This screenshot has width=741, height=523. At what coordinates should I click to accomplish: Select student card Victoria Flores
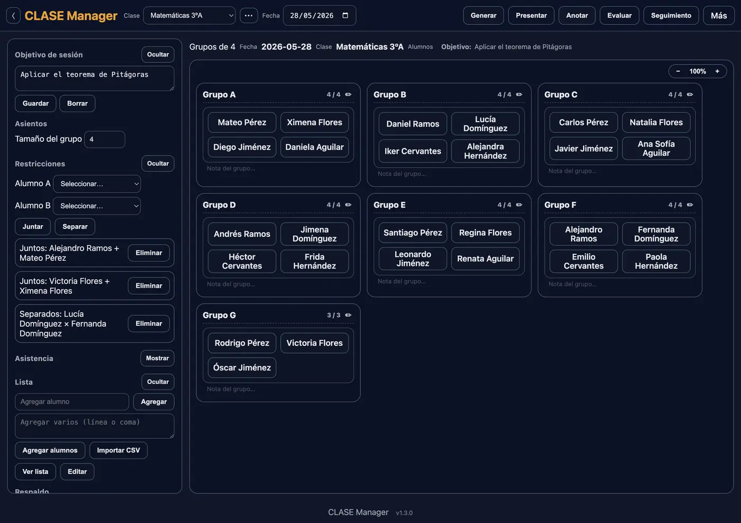(314, 343)
